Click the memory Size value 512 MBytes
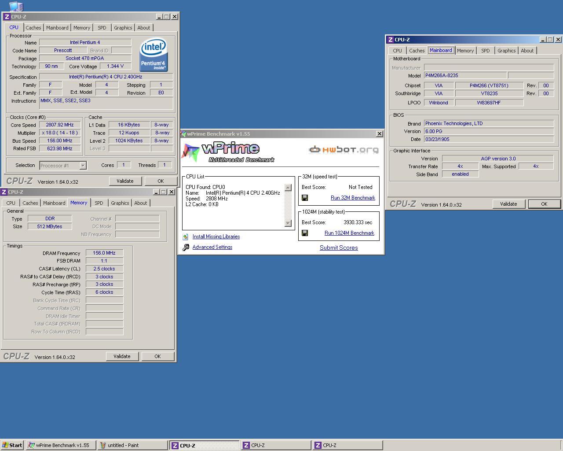Screen dimensions: 563x451 (50, 226)
